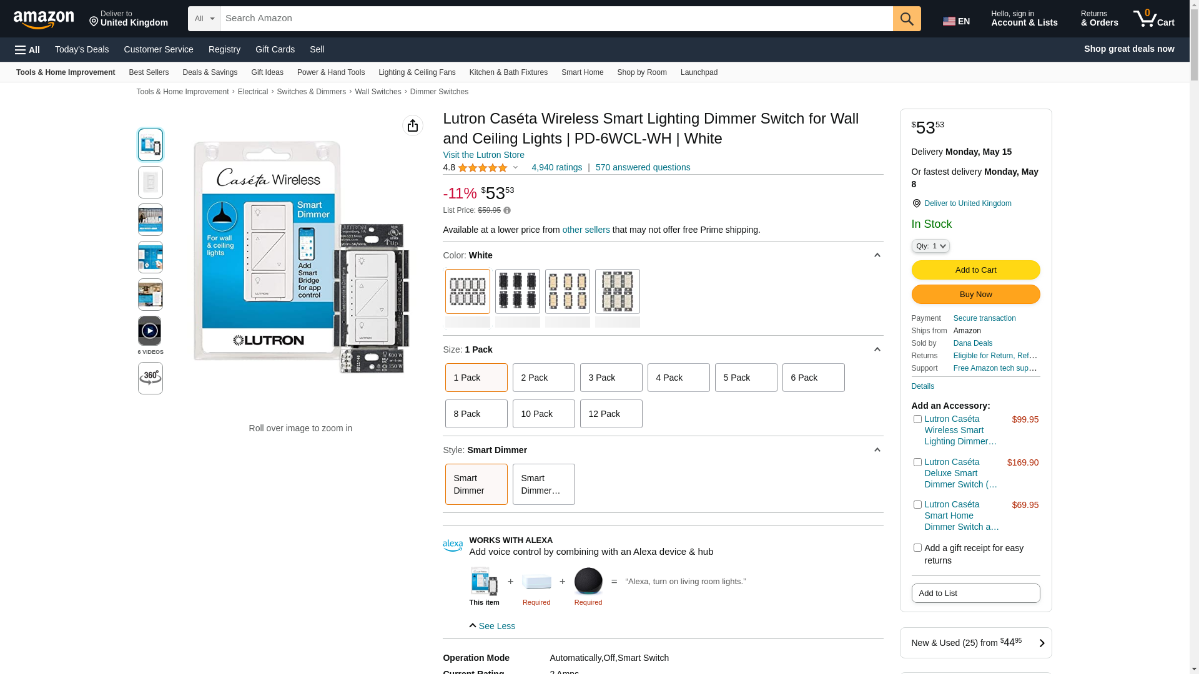The image size is (1199, 674).
Task: Click the Amazon logo
Action: pyautogui.click(x=44, y=19)
